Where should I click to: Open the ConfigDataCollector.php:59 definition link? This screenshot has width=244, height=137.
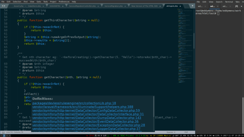pyautogui.click(x=86, y=111)
